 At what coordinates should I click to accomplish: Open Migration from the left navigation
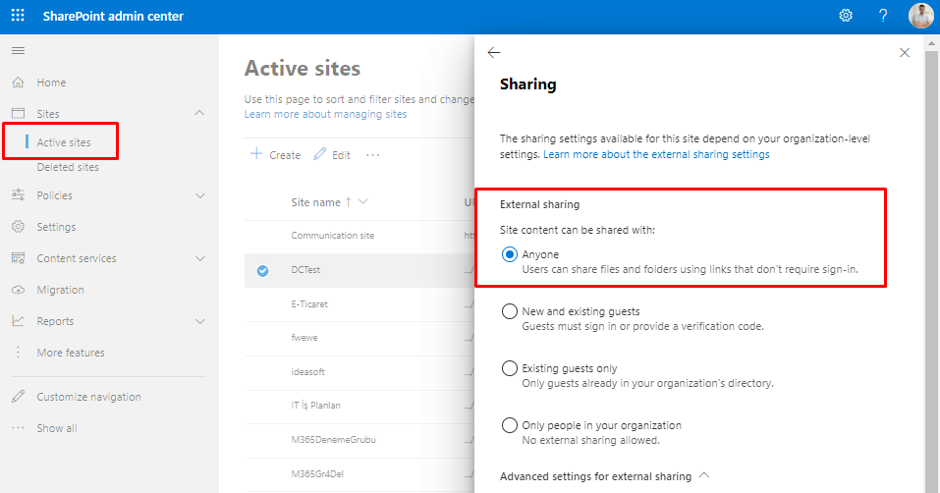(60, 290)
